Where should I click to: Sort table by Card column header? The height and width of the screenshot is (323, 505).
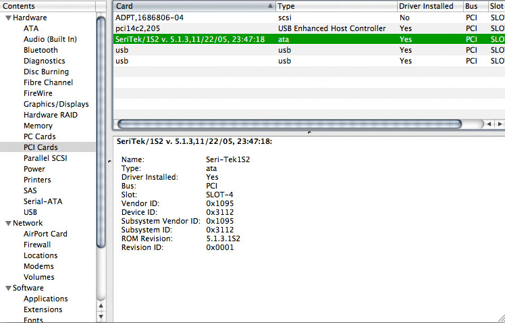pos(194,6)
